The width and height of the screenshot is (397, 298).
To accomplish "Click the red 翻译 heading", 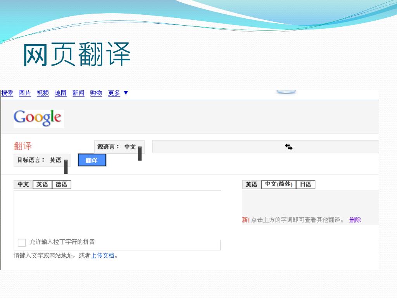I will coord(23,146).
